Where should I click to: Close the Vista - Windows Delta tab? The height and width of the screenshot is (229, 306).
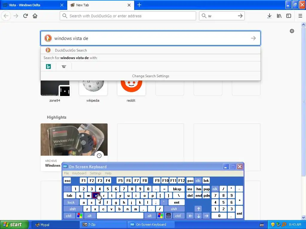tap(62, 5)
